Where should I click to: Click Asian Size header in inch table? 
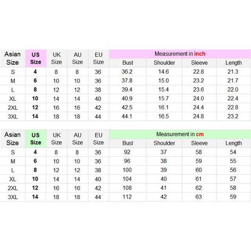[13, 58]
